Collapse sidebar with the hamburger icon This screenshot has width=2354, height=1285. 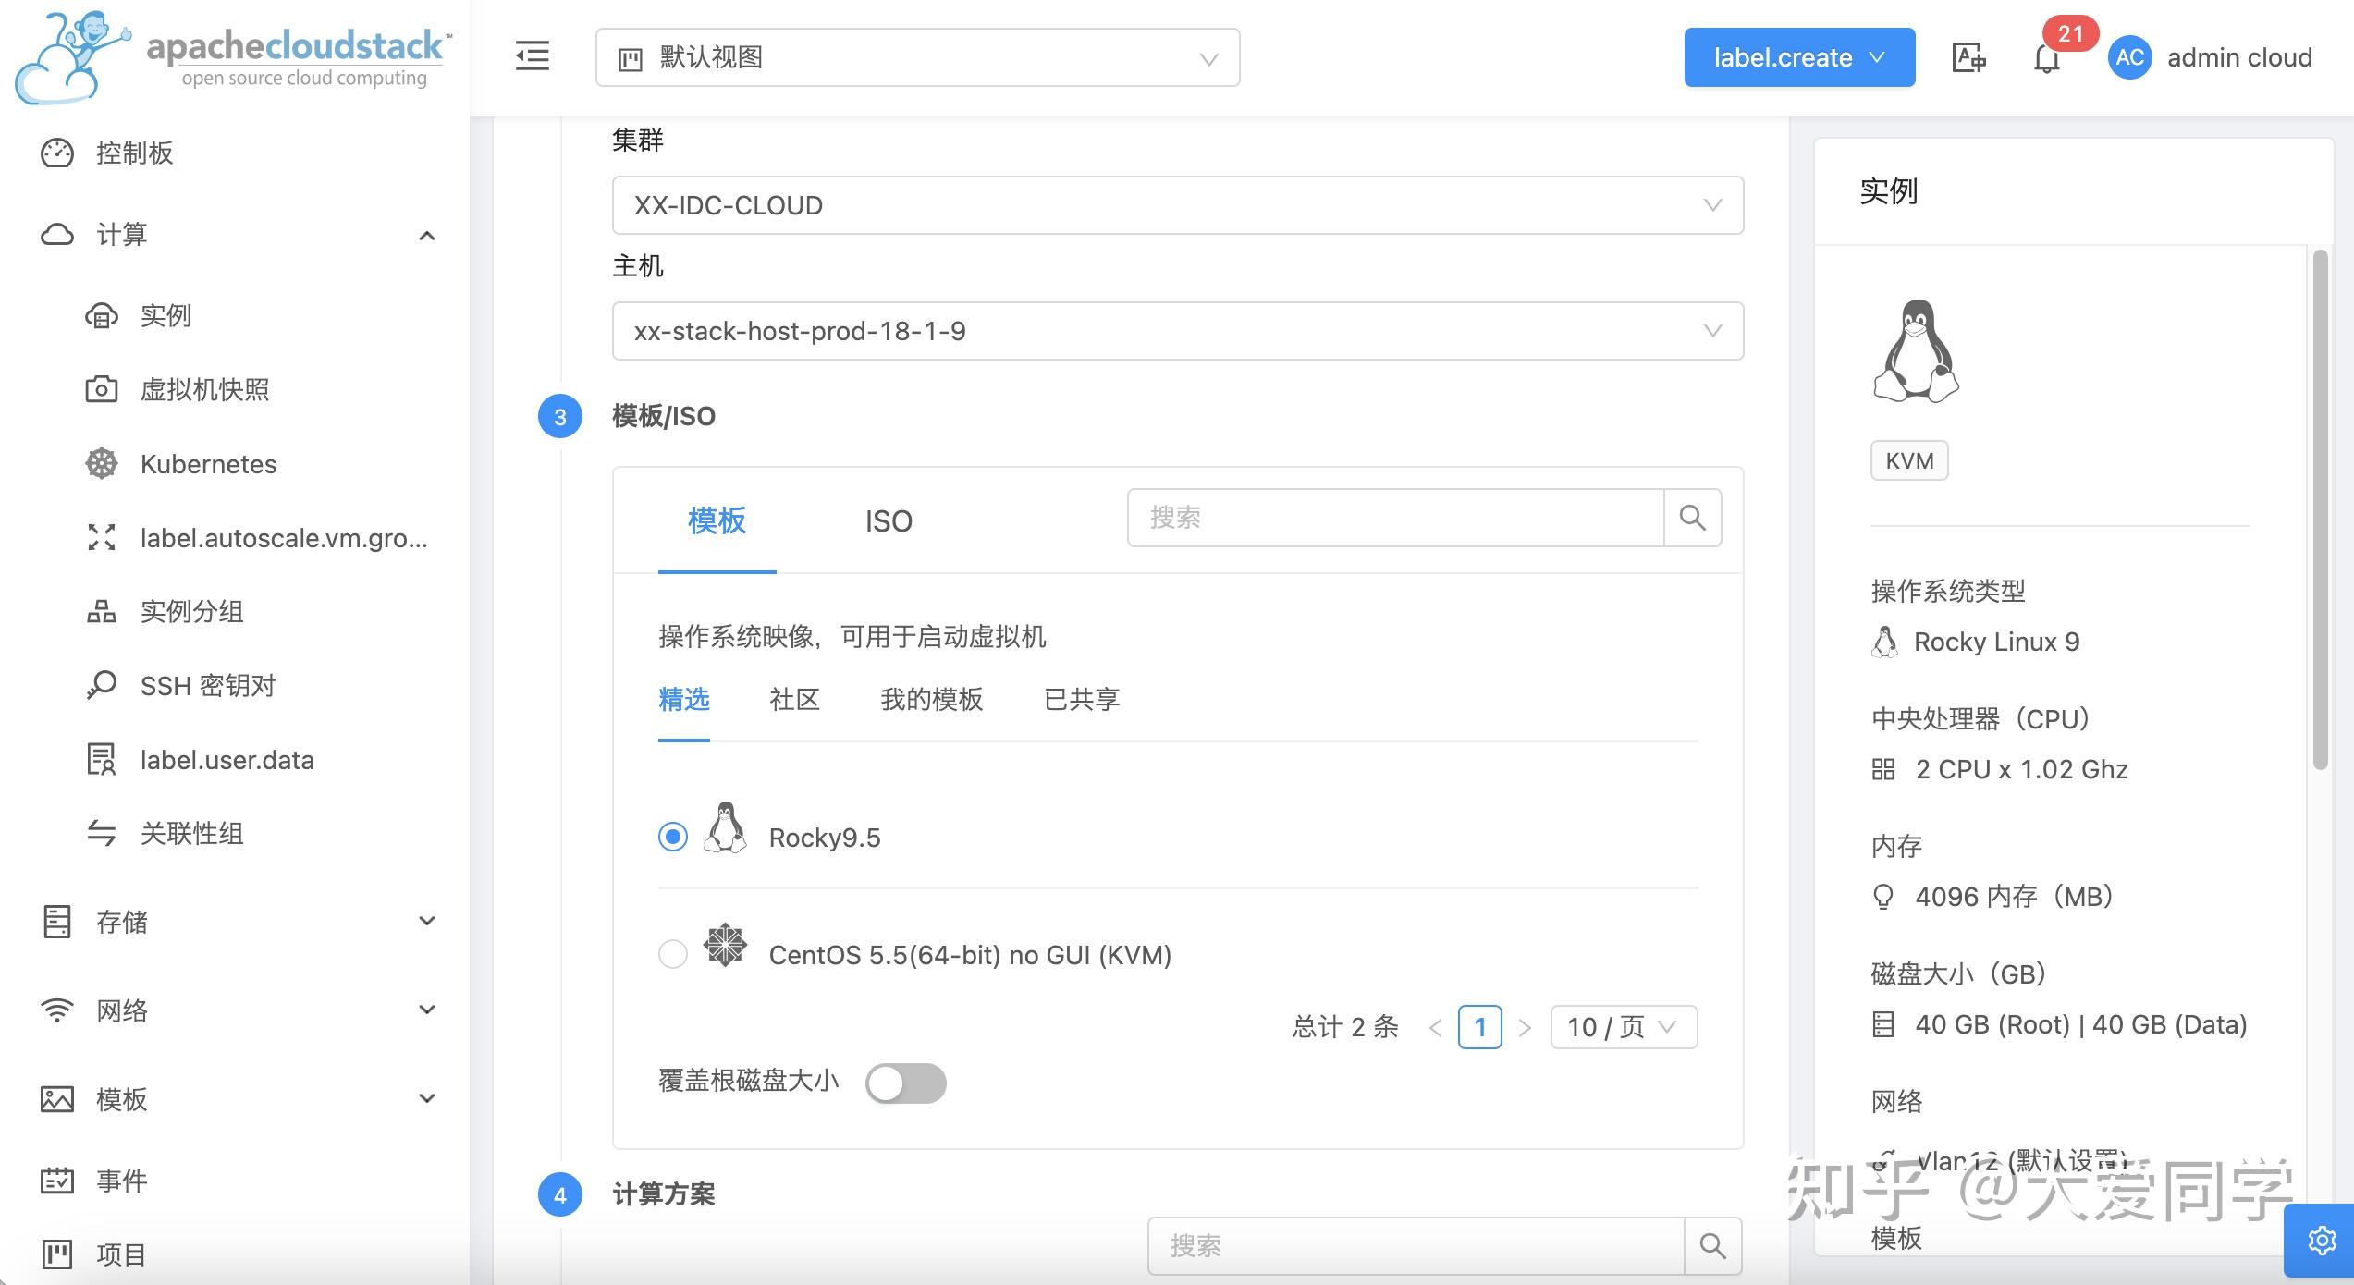coord(532,56)
